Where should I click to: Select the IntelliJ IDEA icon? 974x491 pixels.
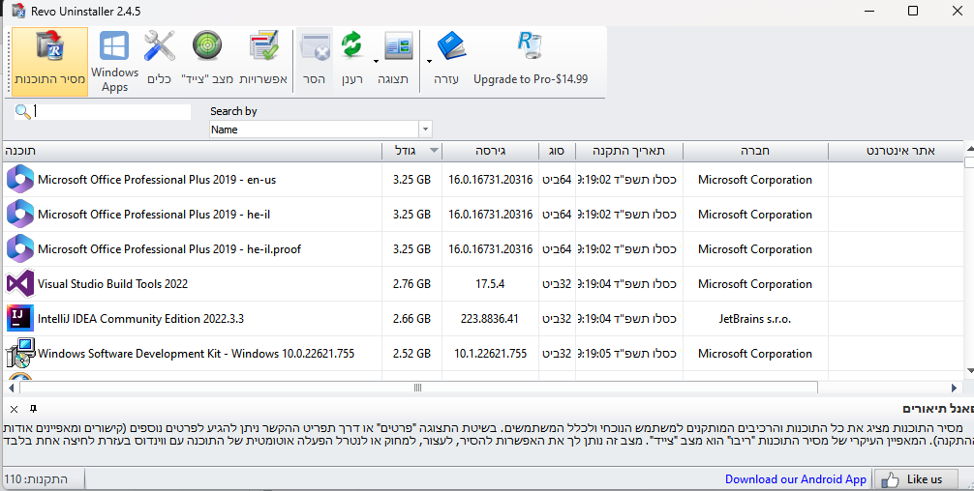pyautogui.click(x=20, y=319)
